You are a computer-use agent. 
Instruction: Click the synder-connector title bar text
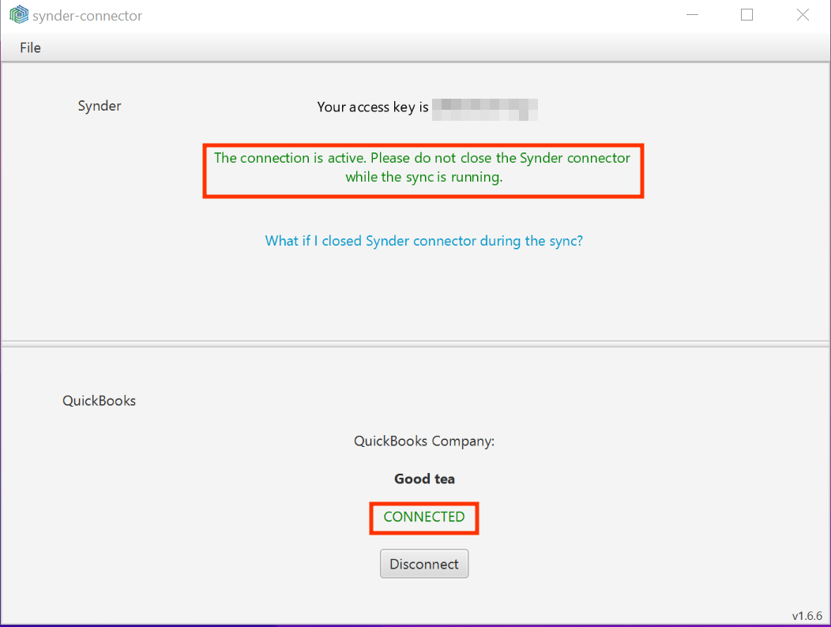pos(88,16)
